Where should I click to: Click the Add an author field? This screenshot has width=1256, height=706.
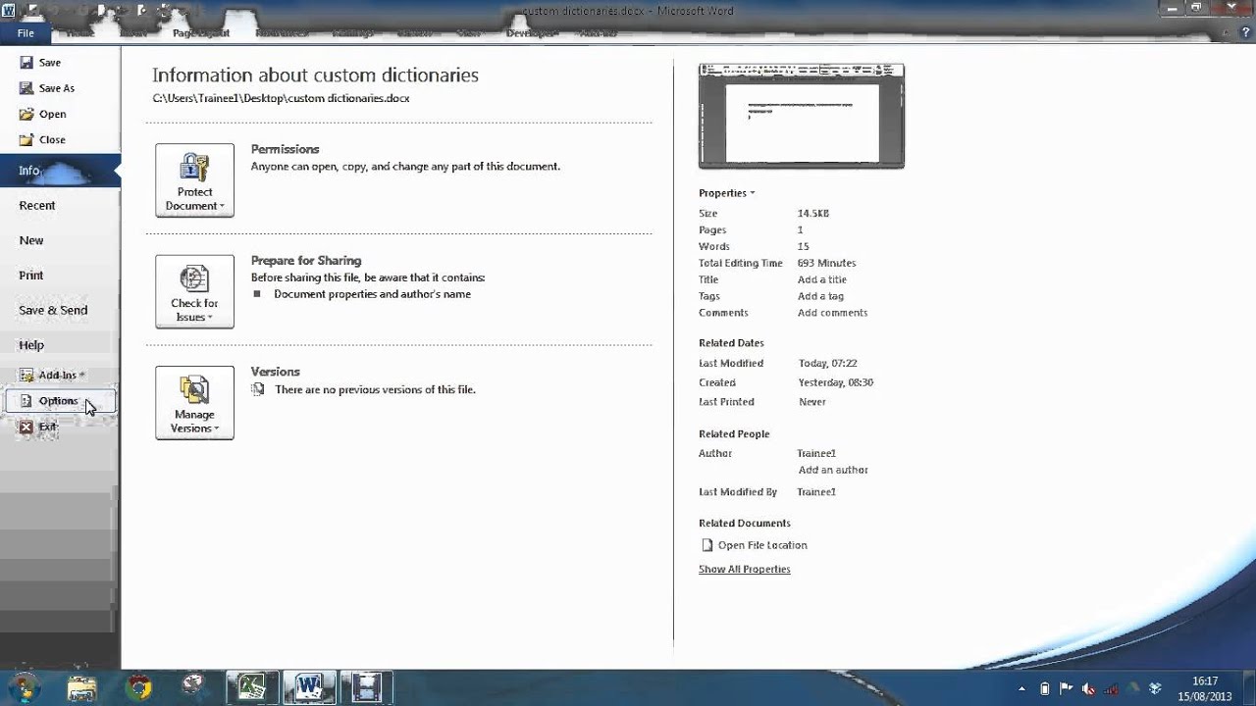tap(833, 470)
